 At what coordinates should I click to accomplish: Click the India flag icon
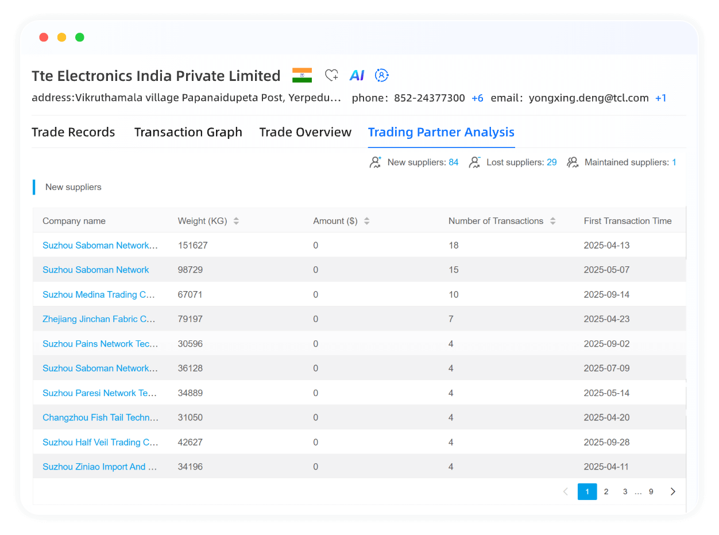pyautogui.click(x=302, y=75)
